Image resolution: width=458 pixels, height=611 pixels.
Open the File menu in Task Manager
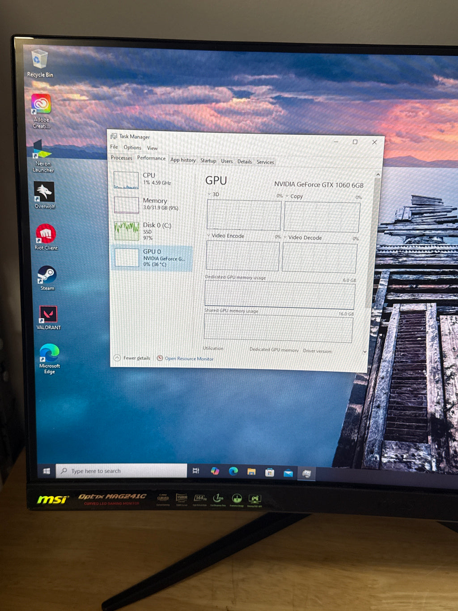click(114, 147)
